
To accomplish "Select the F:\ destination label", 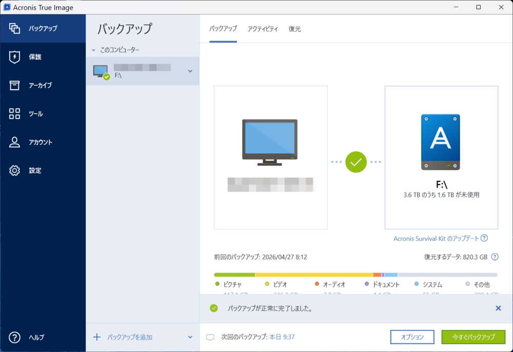I will pos(441,185).
